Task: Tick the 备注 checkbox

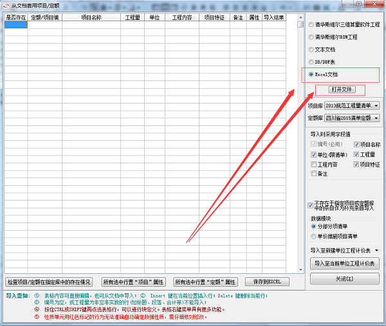Action: 314,174
